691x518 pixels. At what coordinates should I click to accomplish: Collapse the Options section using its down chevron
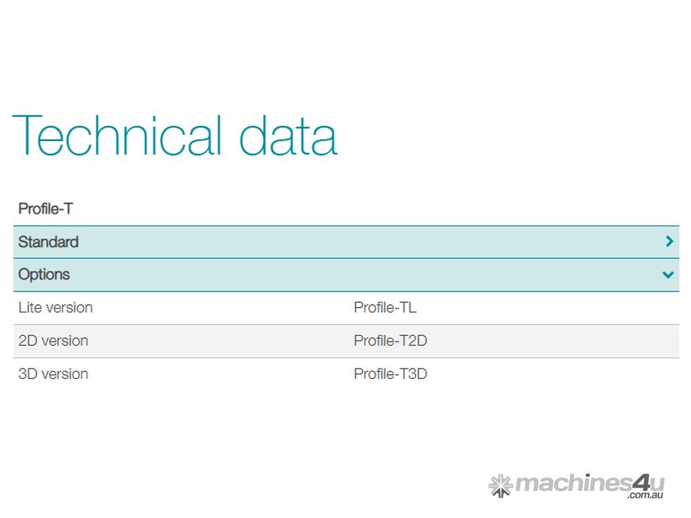coord(668,275)
